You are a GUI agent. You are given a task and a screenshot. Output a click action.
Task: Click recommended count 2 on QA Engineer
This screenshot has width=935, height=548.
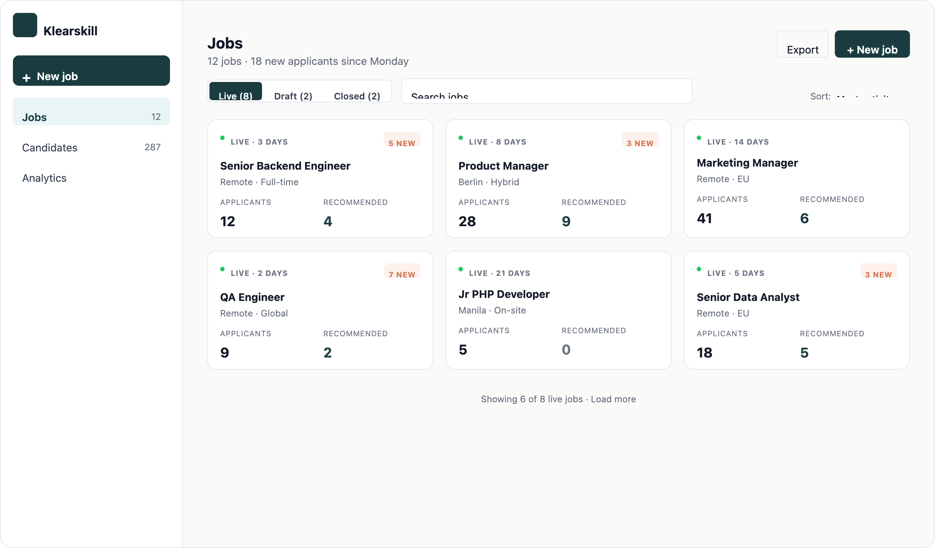pos(328,353)
